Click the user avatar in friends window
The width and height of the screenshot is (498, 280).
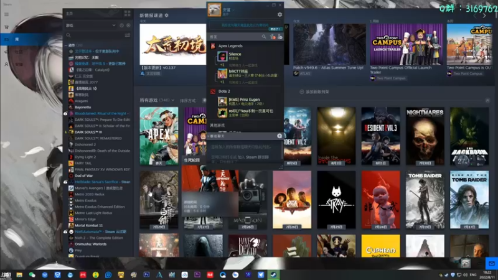click(x=214, y=10)
